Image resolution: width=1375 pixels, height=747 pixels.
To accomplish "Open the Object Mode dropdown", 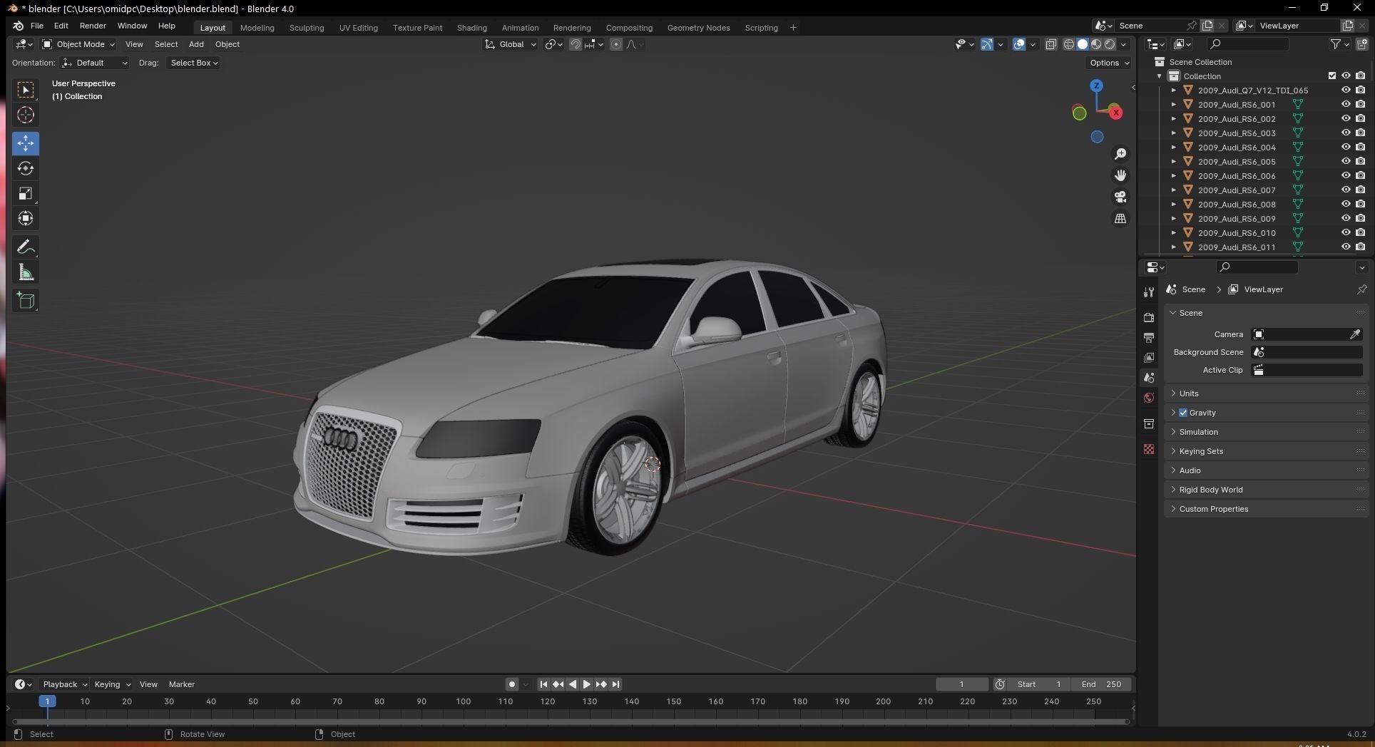I will tap(78, 44).
